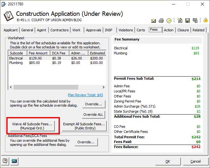Click the Additional Fees Override... button
The image size is (210, 168).
(86, 142)
